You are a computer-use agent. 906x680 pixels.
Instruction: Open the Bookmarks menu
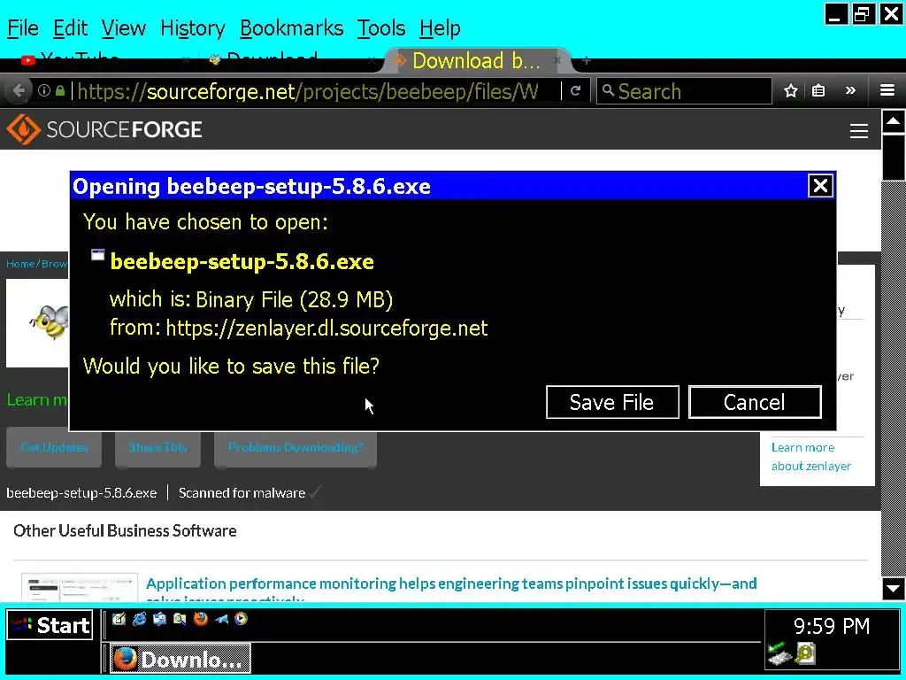point(291,27)
